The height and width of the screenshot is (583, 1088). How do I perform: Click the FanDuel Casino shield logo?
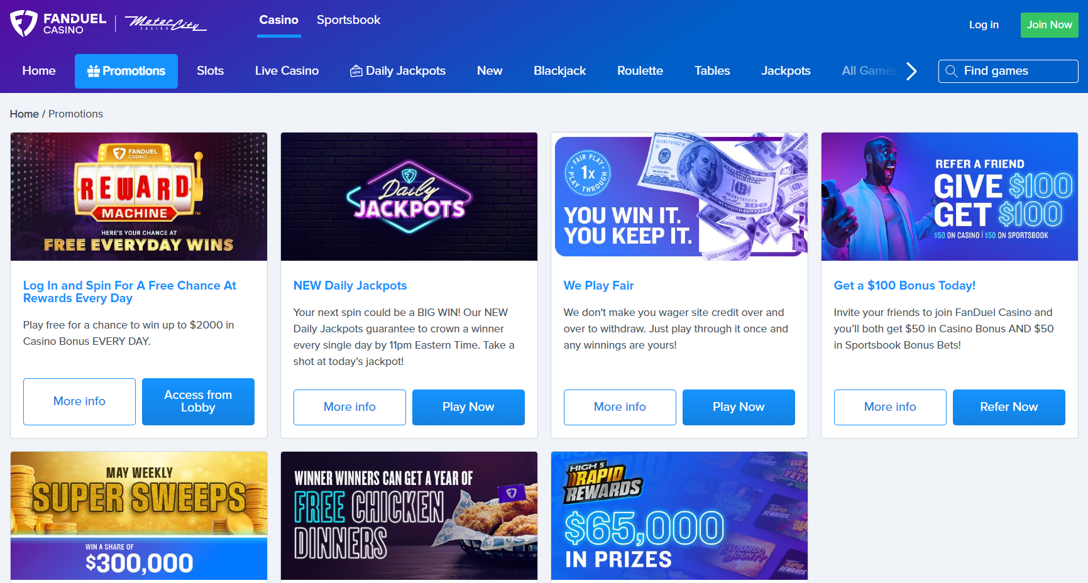coord(24,23)
